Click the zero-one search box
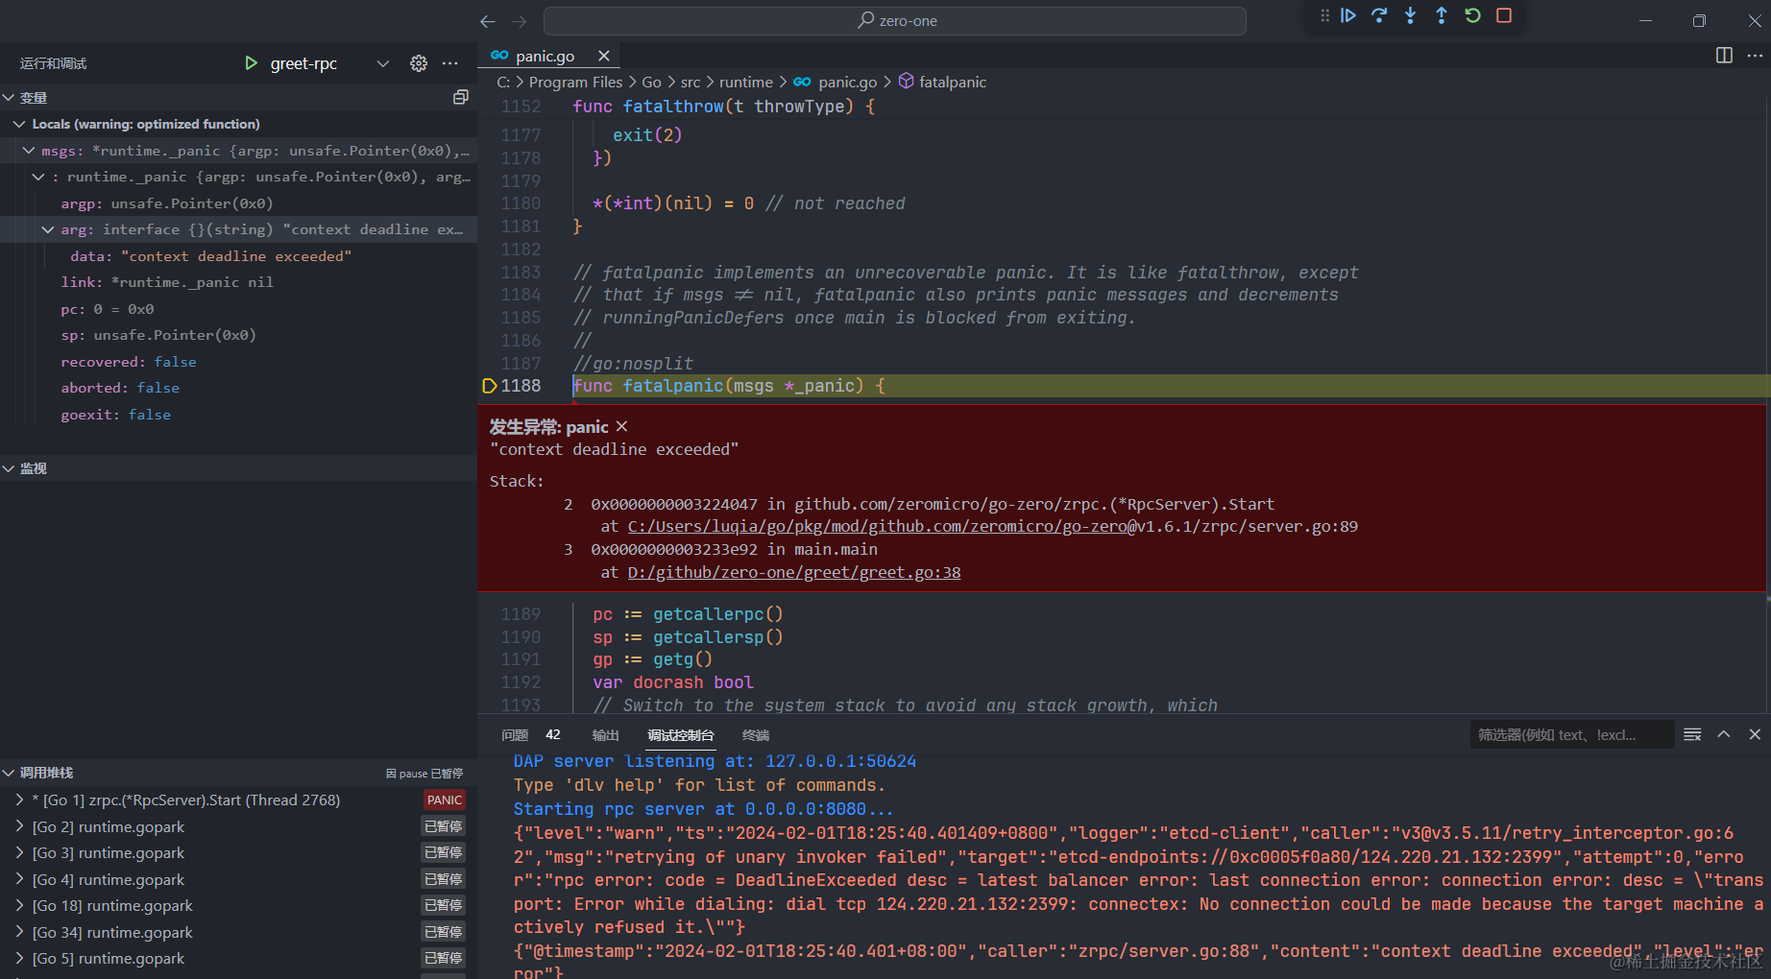1771x979 pixels. coord(895,20)
